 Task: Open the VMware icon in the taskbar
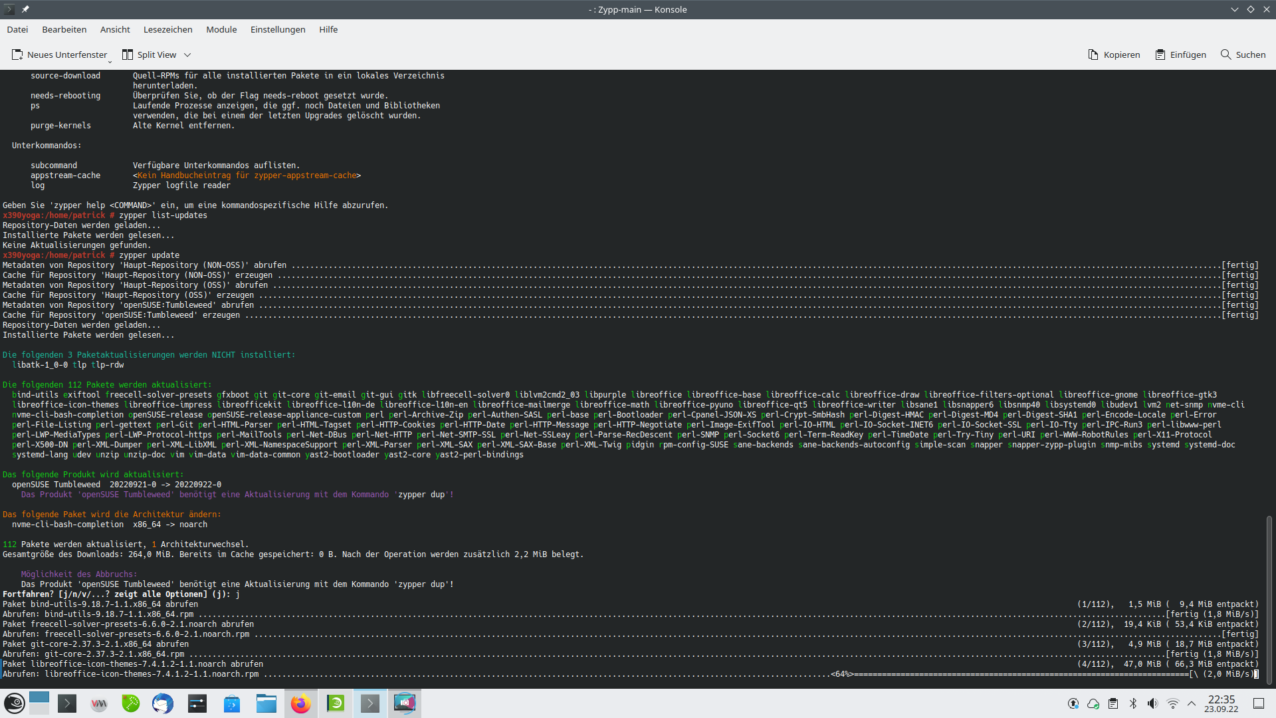coord(99,703)
